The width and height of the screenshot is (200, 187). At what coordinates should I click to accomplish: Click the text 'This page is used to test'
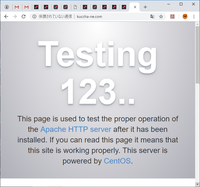(x=58, y=119)
